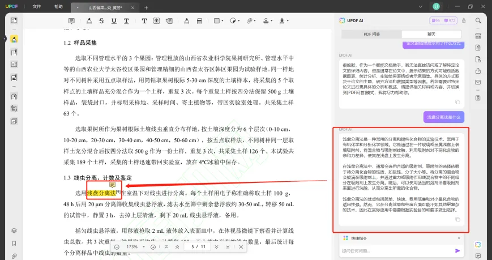
Task: Open the attachments paperclip icon in left sidebar
Action: [14, 256]
